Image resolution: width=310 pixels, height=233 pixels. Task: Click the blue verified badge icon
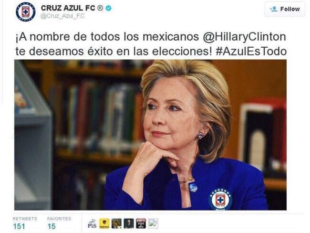(x=109, y=8)
